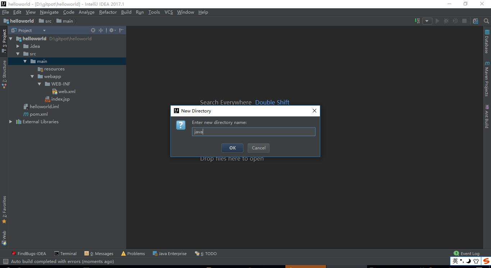Click the Search Everywhere magnifier icon
Viewport: 491px width, 268px height.
[x=486, y=21]
